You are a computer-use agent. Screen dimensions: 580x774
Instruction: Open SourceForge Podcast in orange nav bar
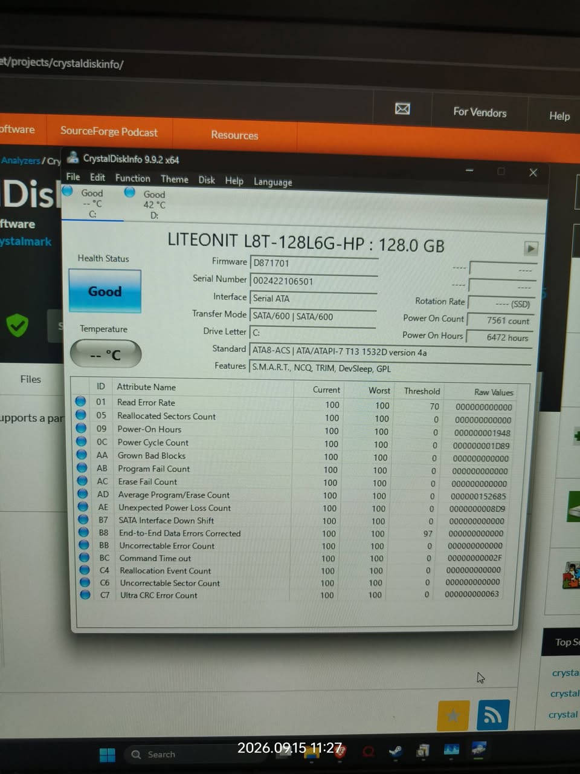point(109,131)
